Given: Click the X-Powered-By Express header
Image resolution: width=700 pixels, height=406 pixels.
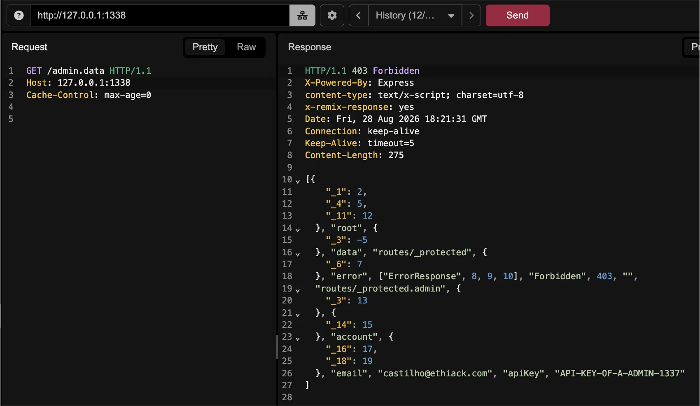Looking at the screenshot, I should click(359, 83).
